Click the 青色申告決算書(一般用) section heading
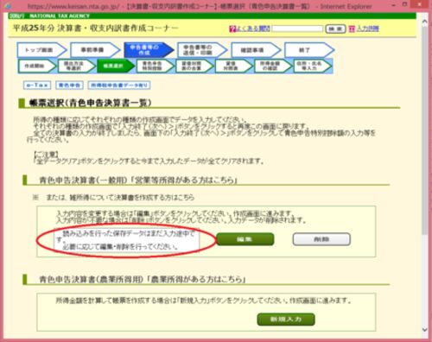Screen dimensions: 432x342 138,180
